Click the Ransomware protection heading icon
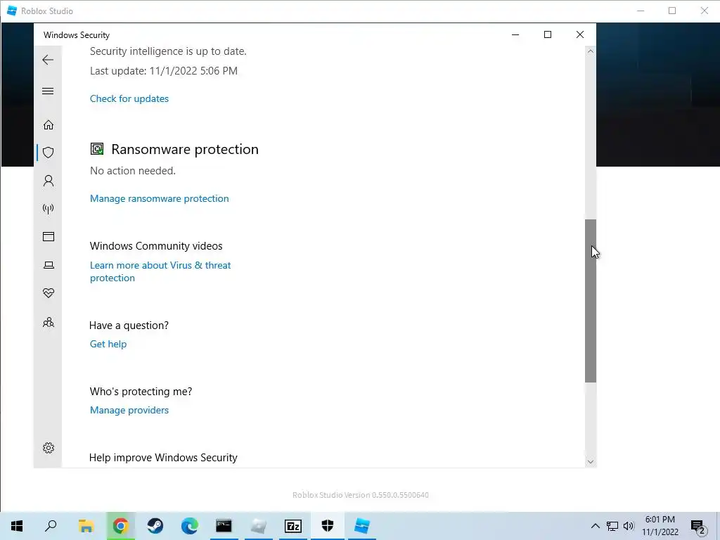This screenshot has height=540, width=720. [97, 149]
